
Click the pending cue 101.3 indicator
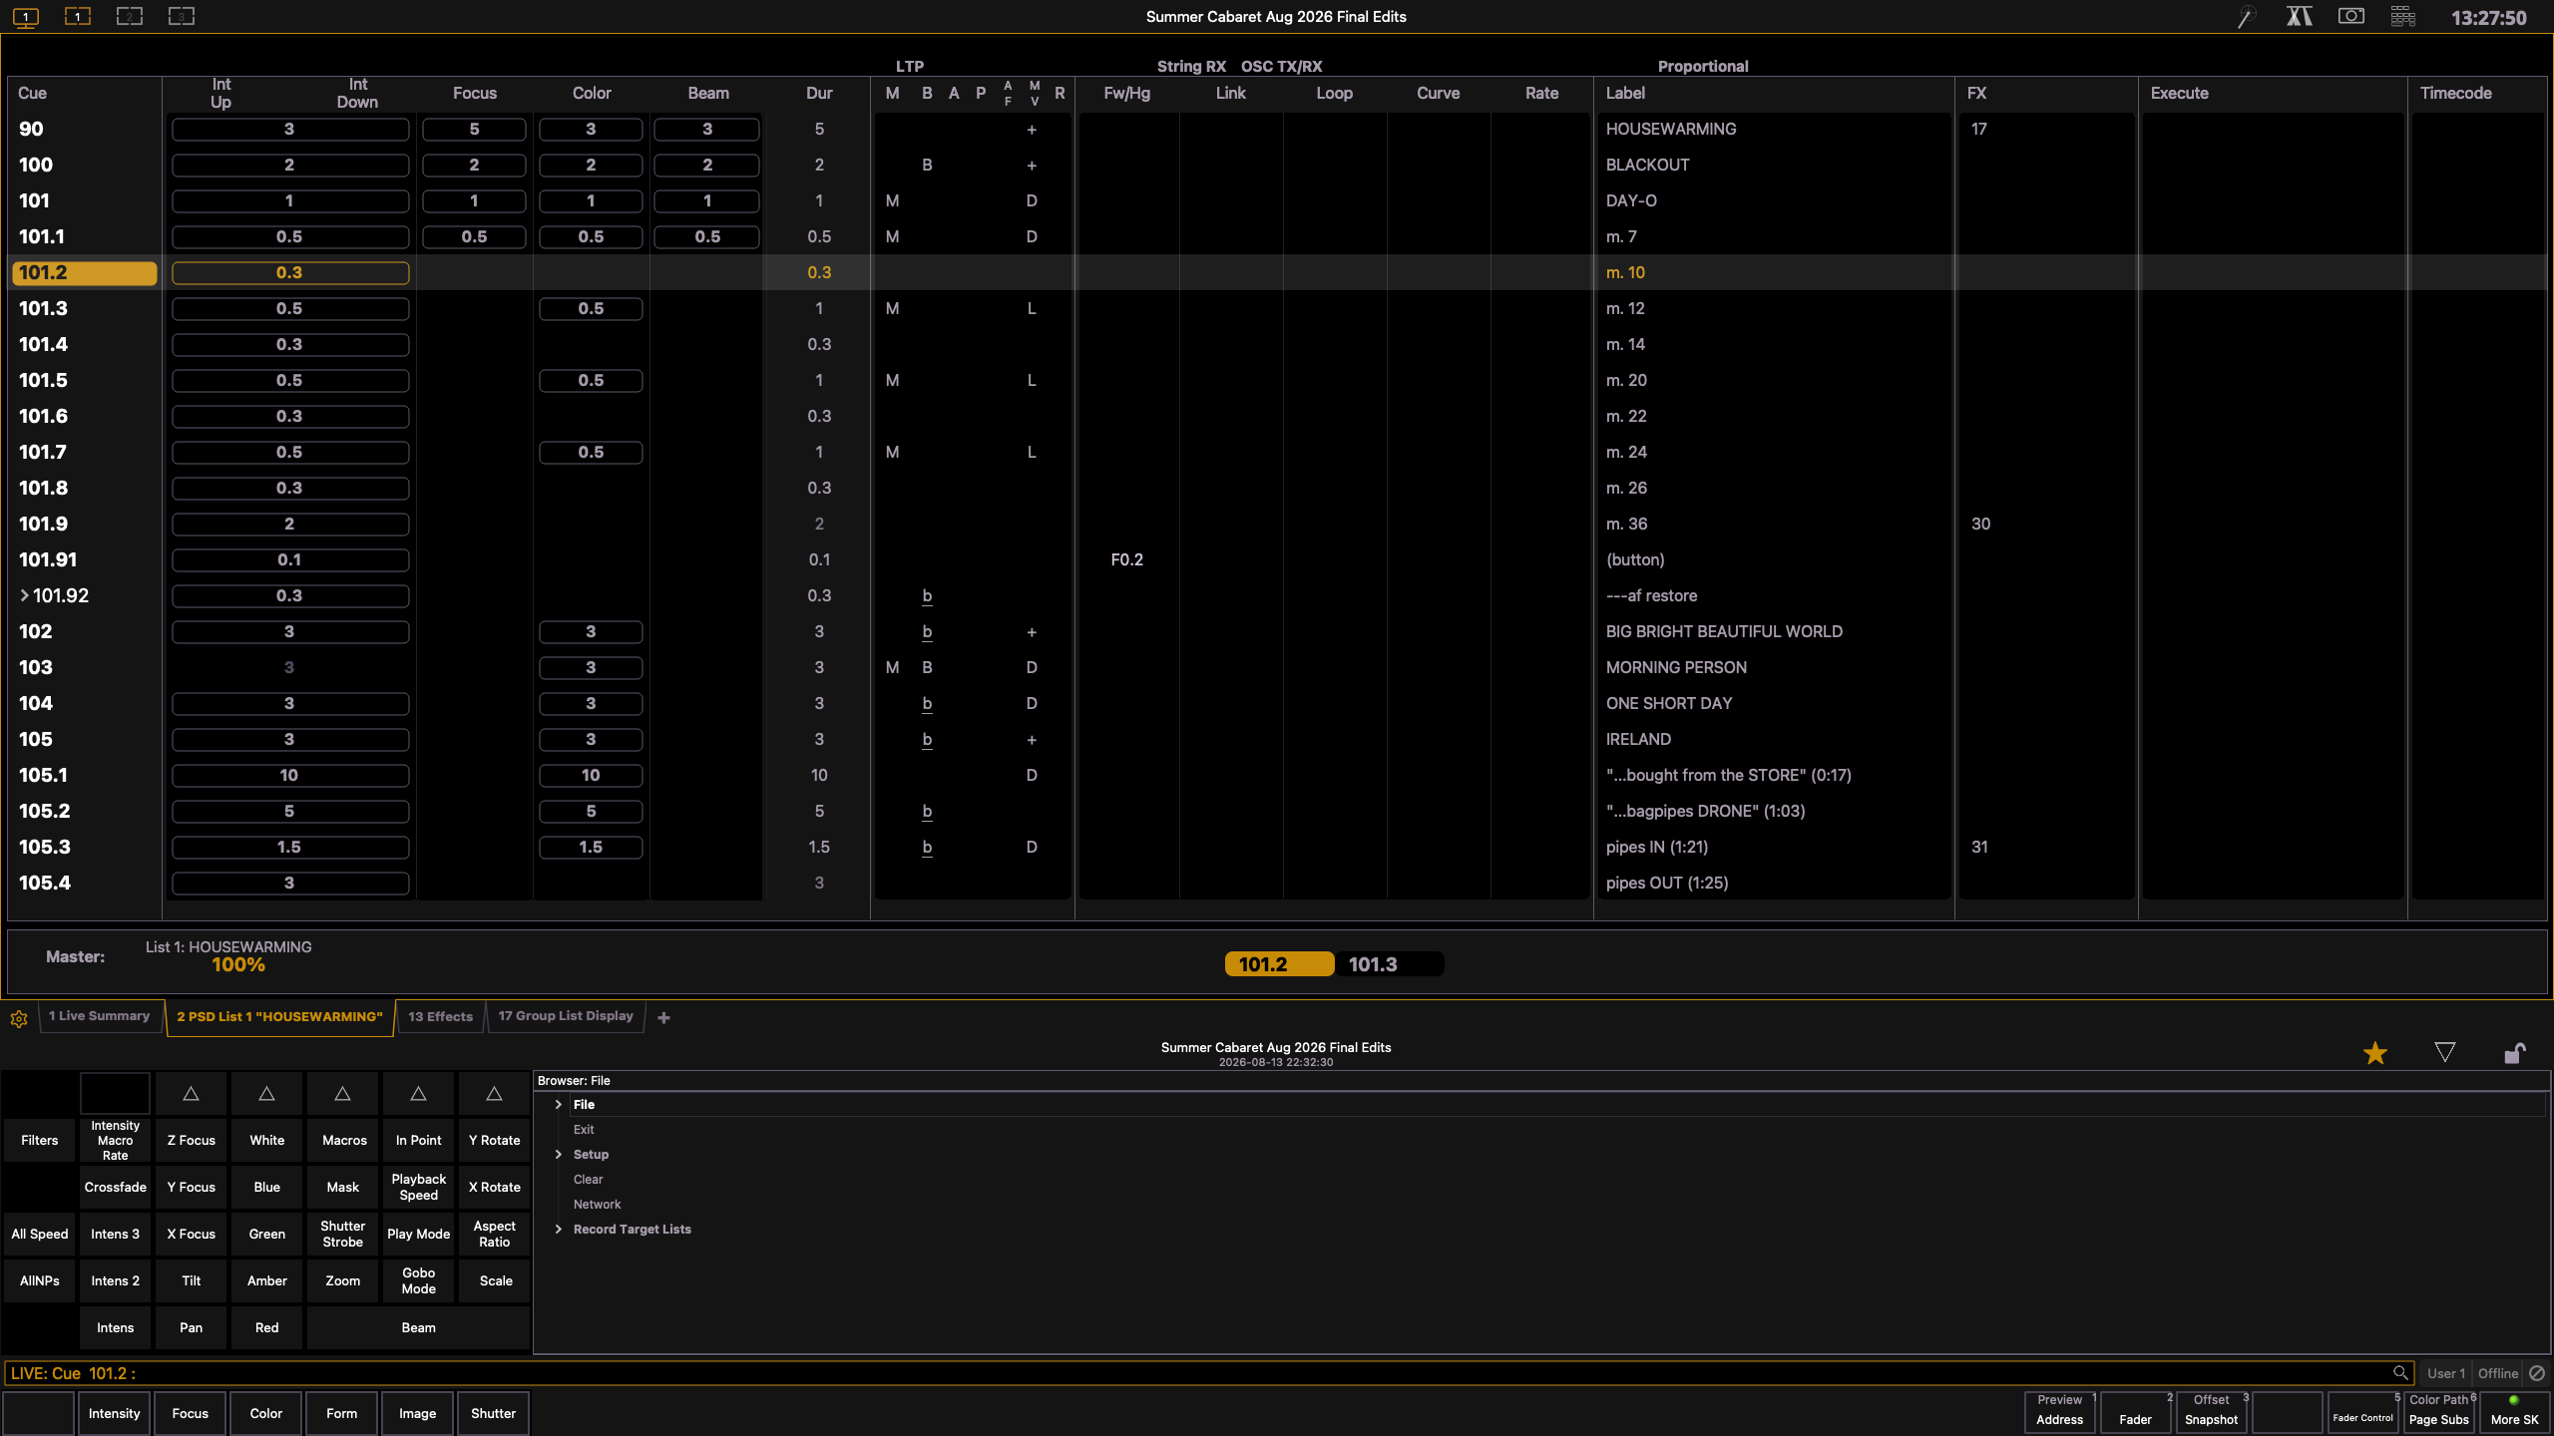point(1389,964)
